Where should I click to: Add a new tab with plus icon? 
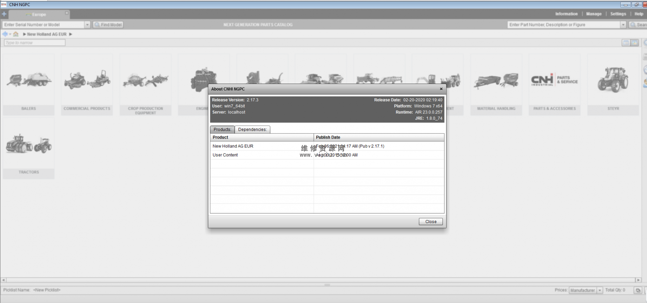pyautogui.click(x=4, y=14)
